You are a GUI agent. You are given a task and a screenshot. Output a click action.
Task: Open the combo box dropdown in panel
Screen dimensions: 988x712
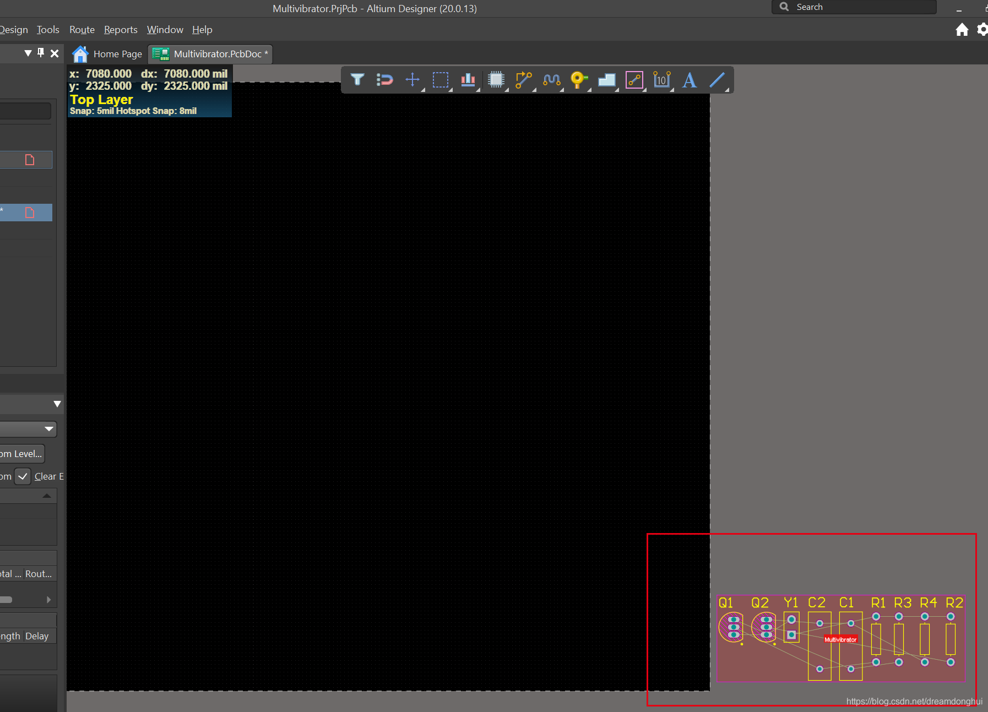coord(49,429)
